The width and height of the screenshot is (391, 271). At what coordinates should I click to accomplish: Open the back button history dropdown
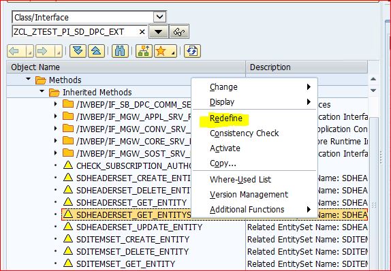point(30,52)
